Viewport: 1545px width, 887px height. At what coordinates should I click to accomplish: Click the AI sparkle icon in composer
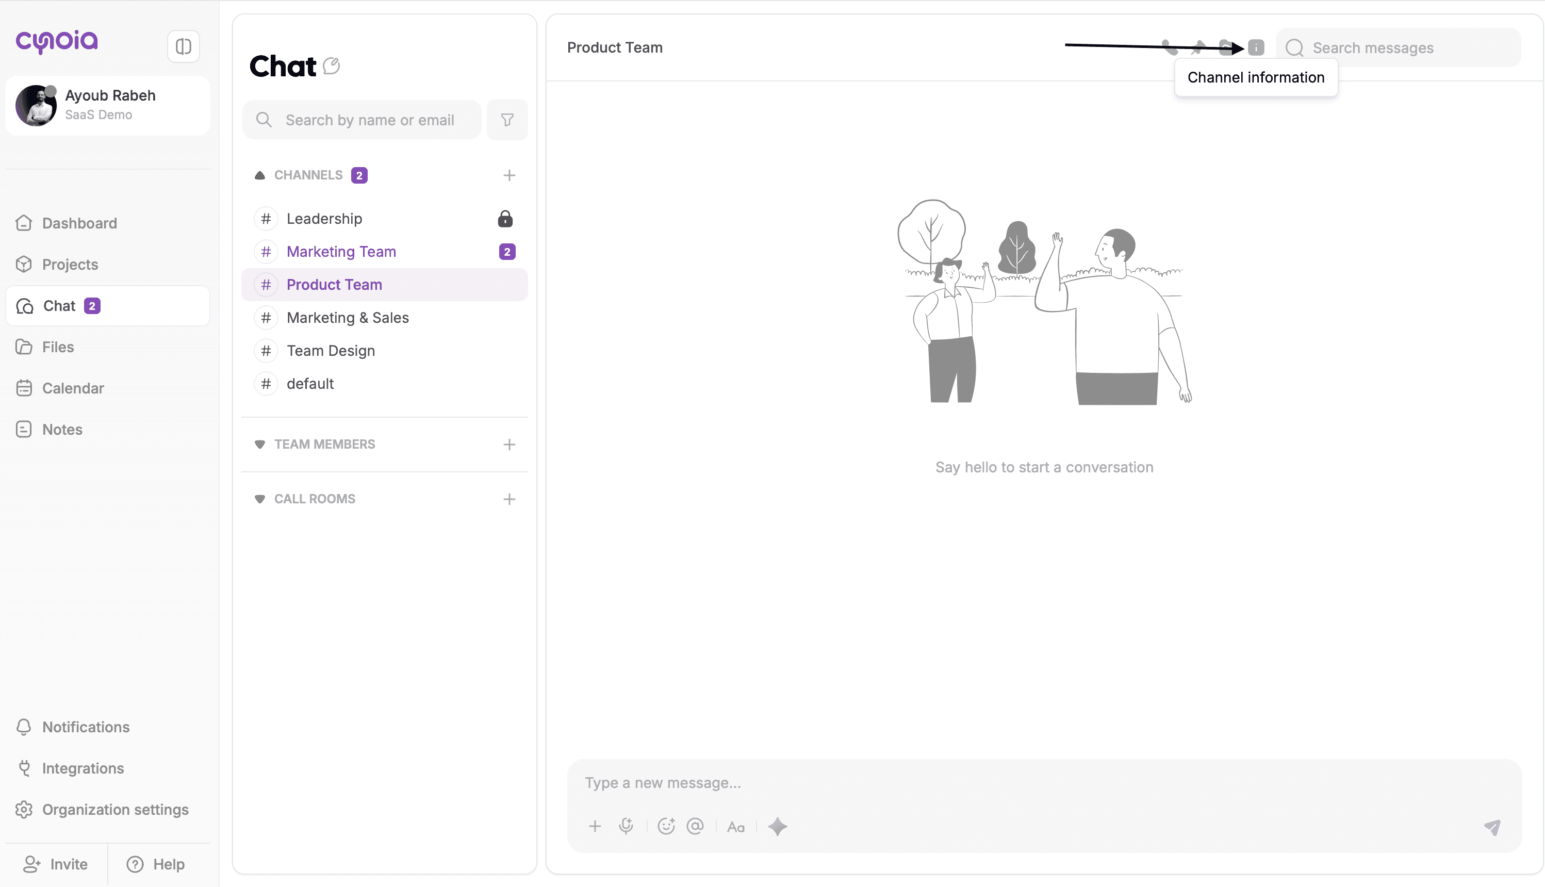click(x=777, y=827)
